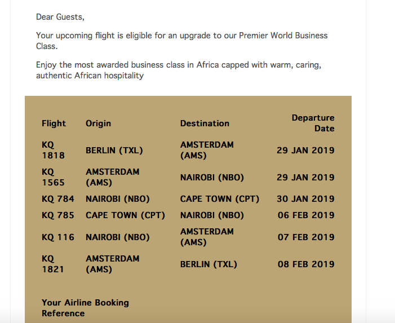Click the Premier World Business Class paragraph
The height and width of the screenshot is (323, 395).
(x=181, y=41)
